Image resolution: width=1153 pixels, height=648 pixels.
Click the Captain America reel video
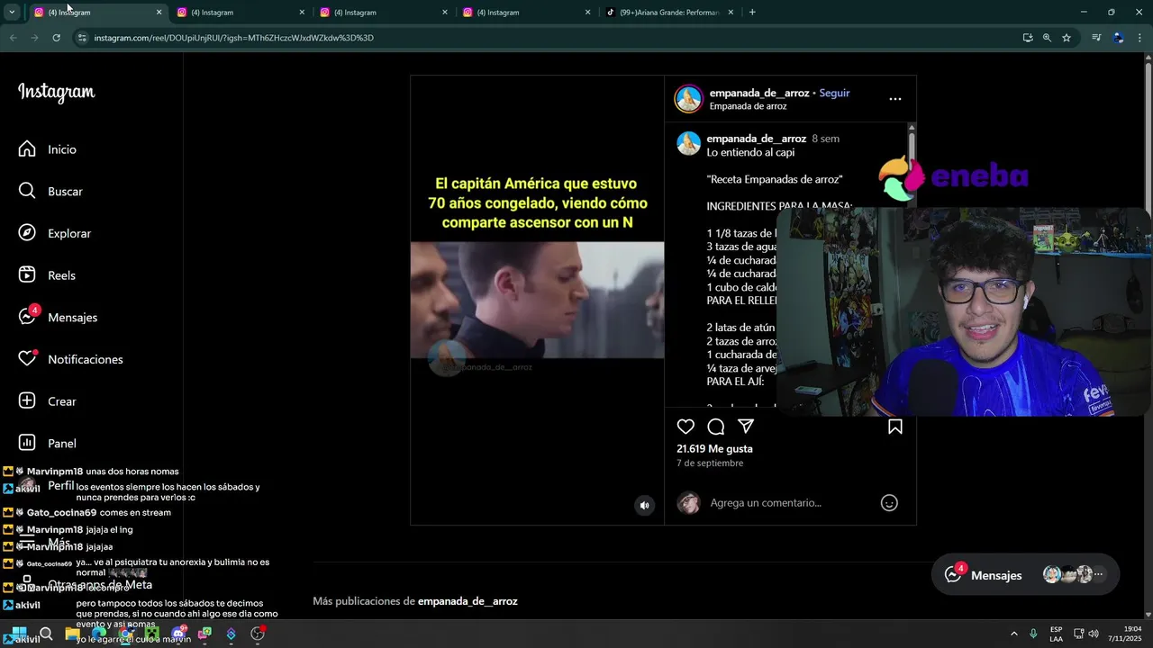pyautogui.click(x=537, y=300)
